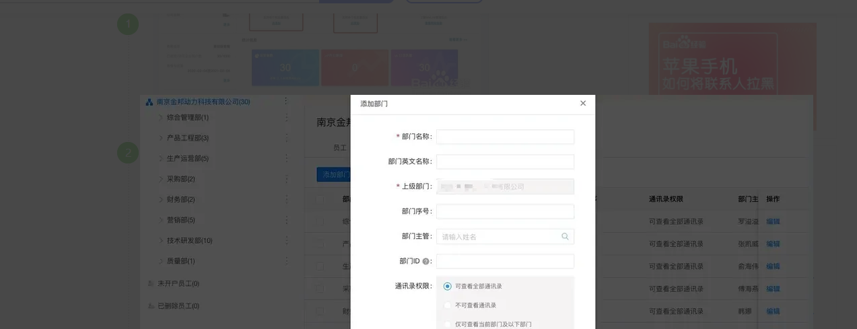Click the organization icon beside 南京金邦动力科技有限公司
The width and height of the screenshot is (857, 329).
click(x=149, y=102)
